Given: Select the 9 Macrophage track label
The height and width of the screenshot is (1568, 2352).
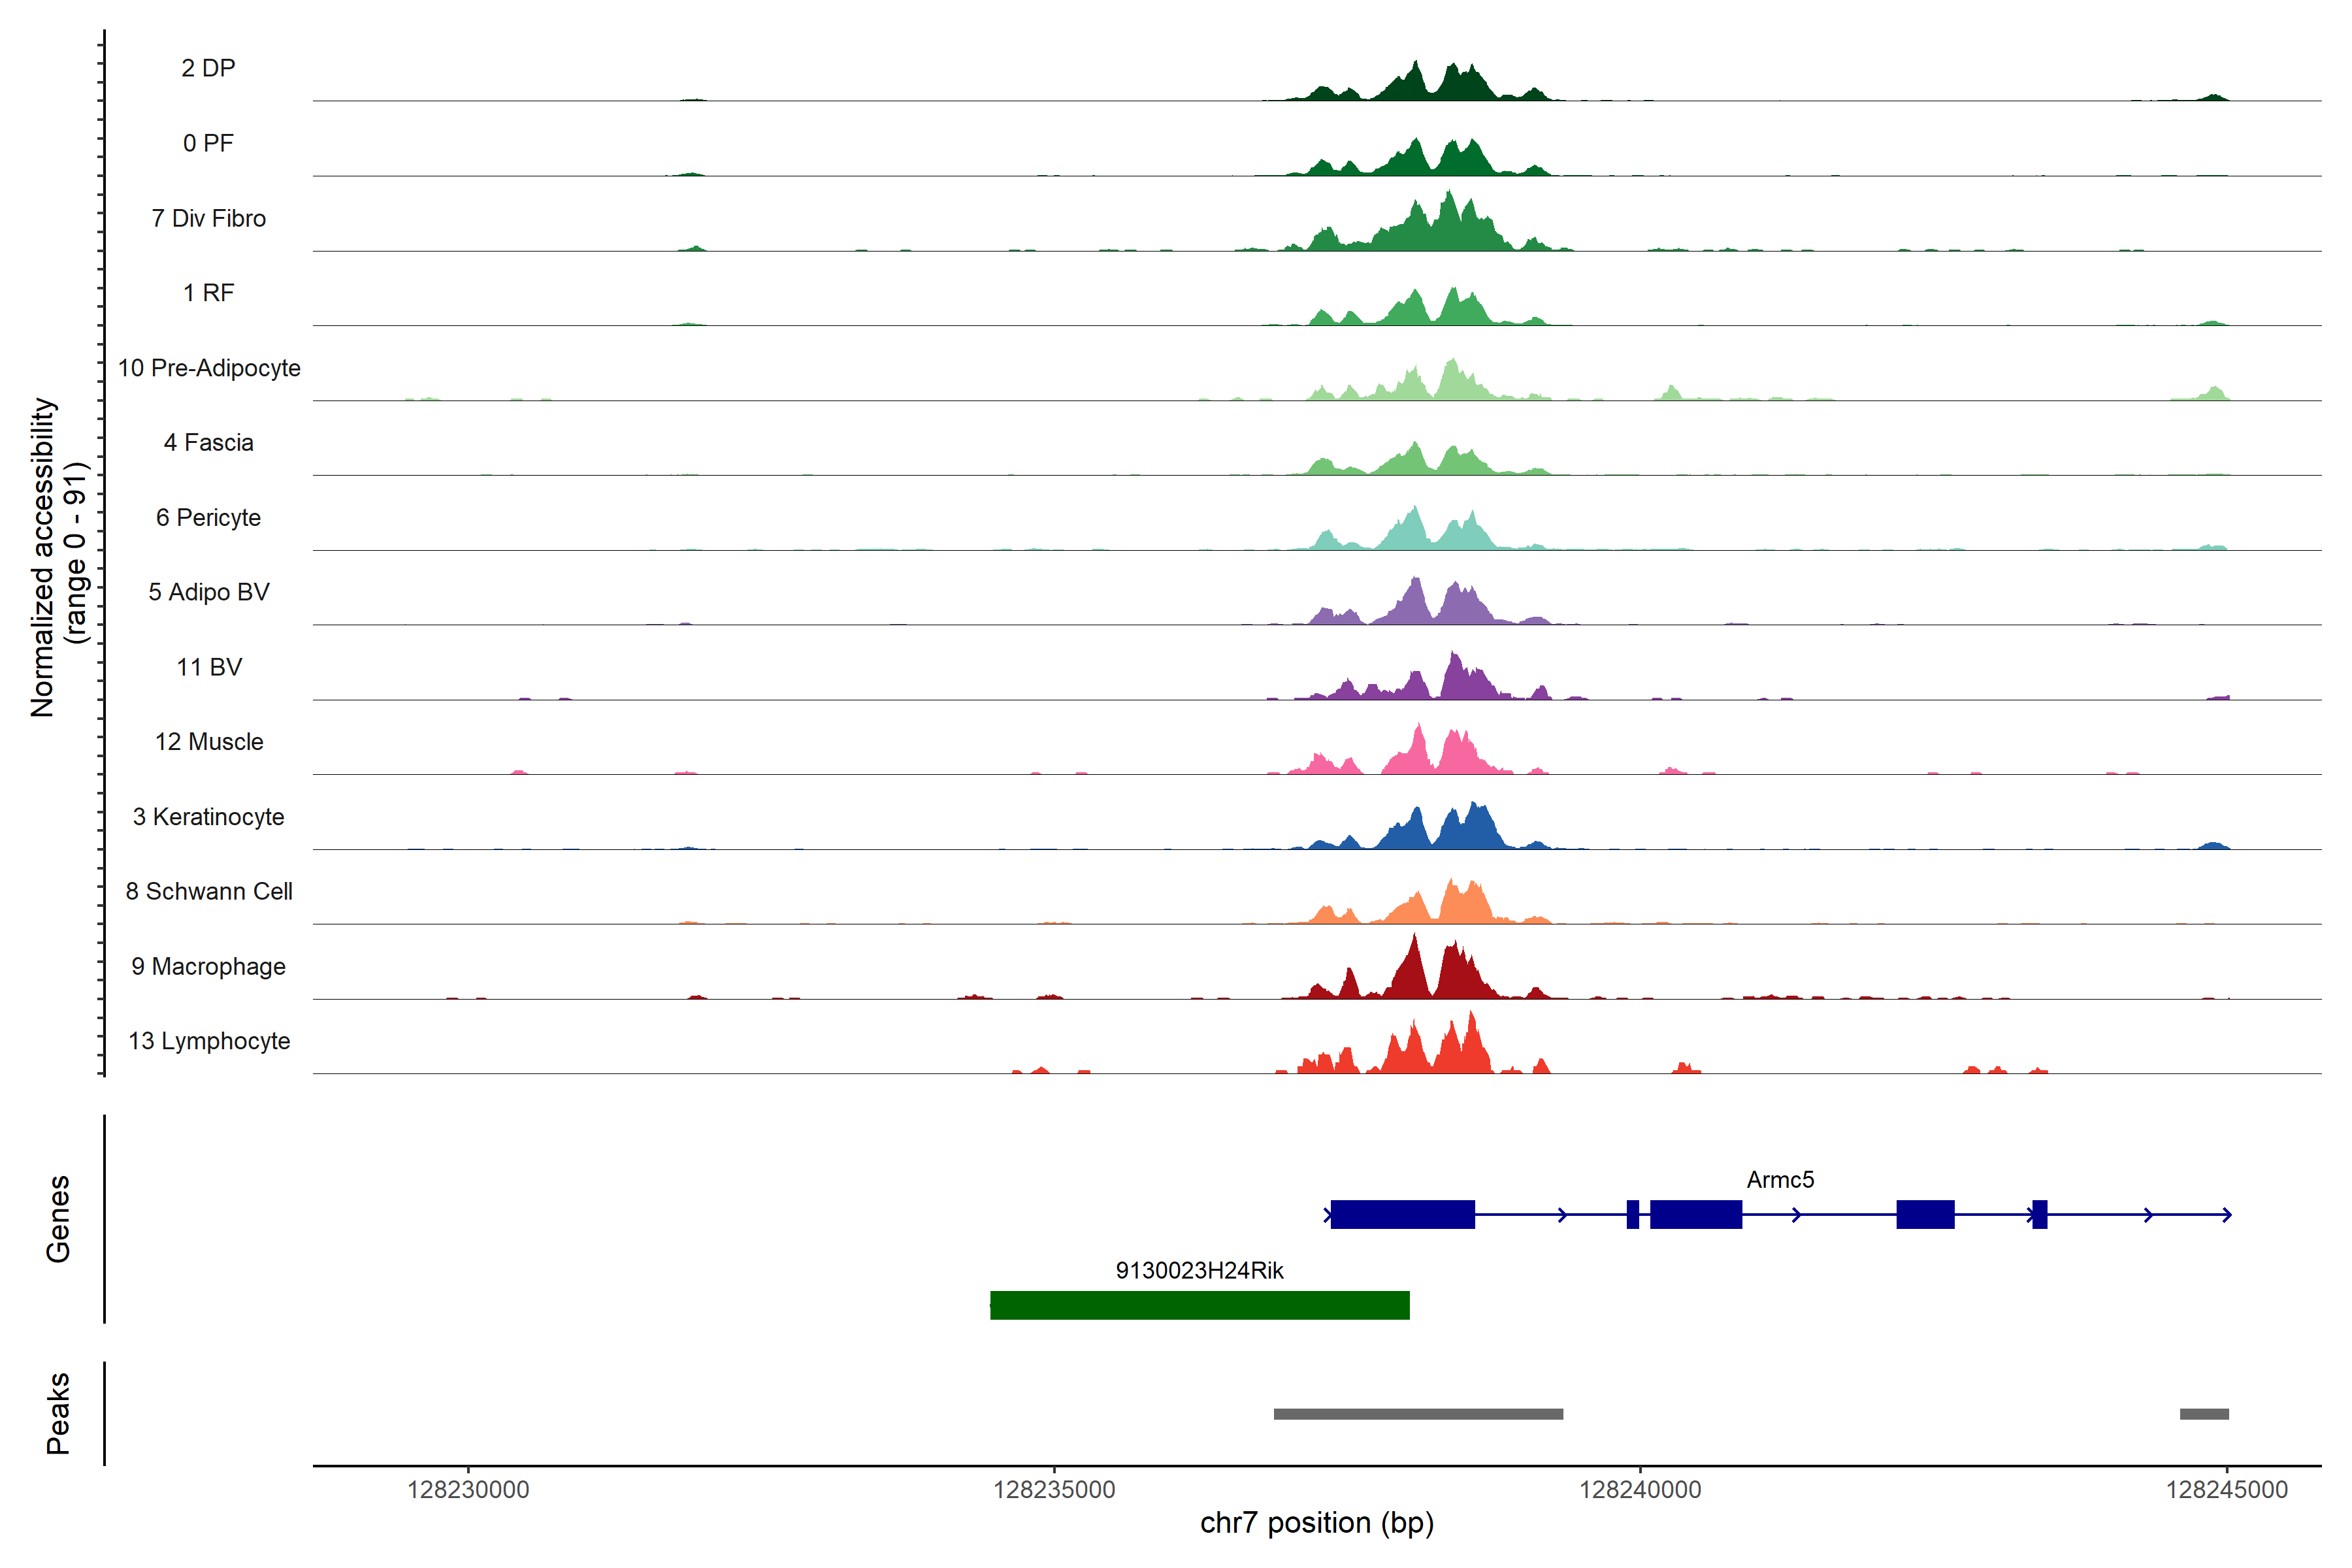Looking at the screenshot, I should (208, 966).
